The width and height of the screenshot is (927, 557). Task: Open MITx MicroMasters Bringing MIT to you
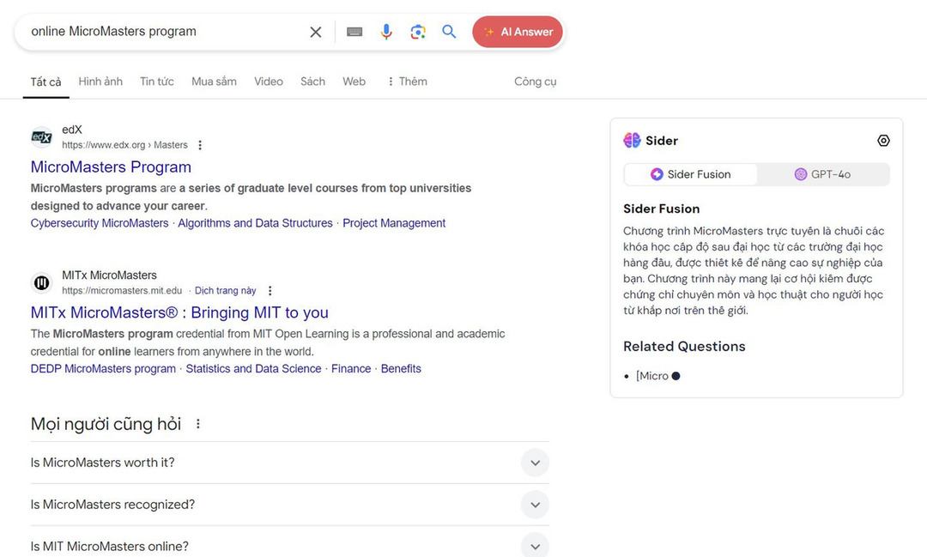point(179,312)
